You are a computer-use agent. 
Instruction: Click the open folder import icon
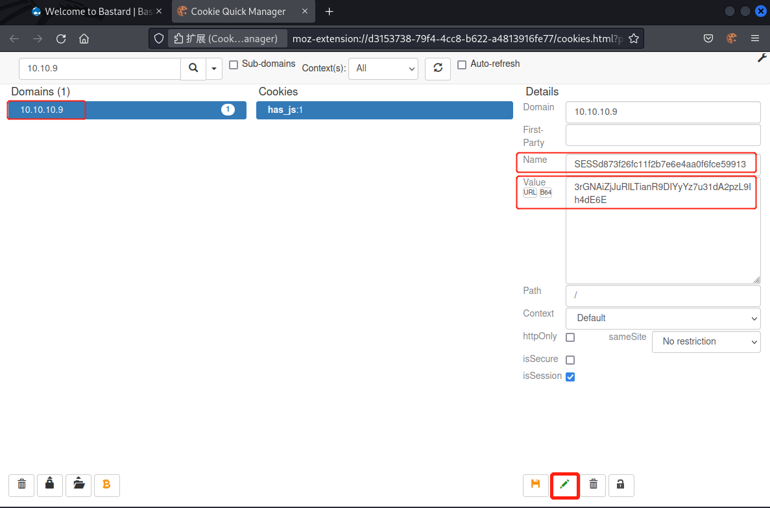click(x=78, y=485)
